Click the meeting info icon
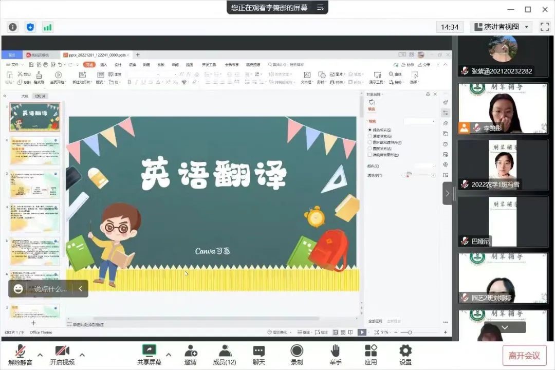The width and height of the screenshot is (555, 370). [x=13, y=27]
